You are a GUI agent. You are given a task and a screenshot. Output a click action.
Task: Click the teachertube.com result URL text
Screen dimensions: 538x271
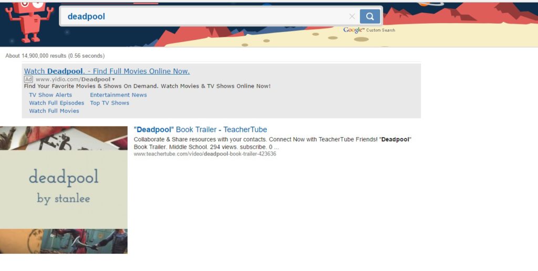click(x=205, y=154)
